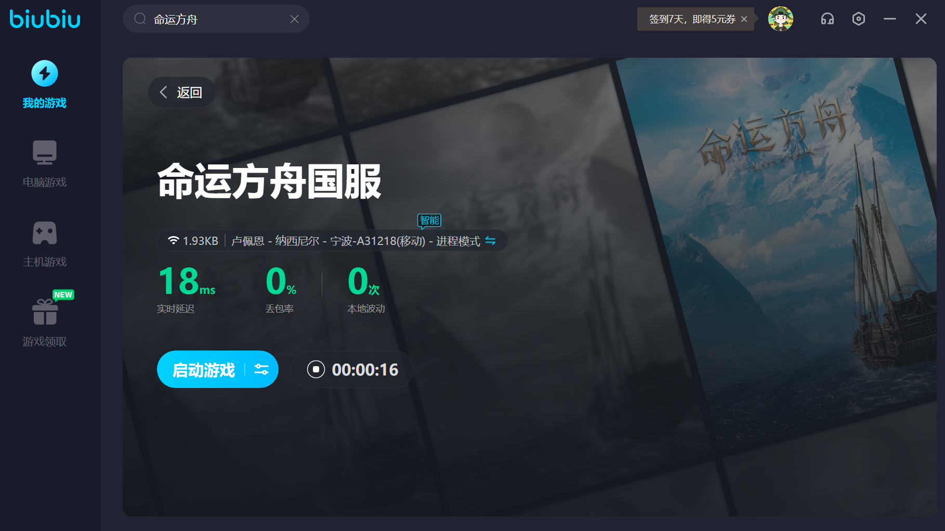Dismiss the sign-in coupon notification

tap(744, 19)
